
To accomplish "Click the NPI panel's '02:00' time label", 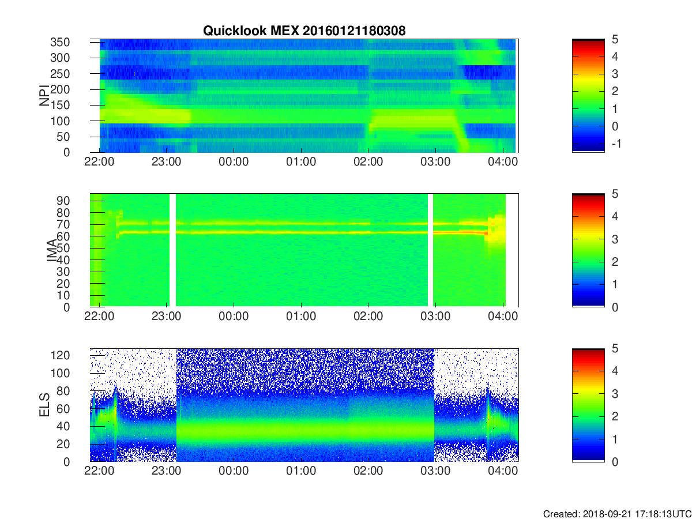I will (368, 162).
